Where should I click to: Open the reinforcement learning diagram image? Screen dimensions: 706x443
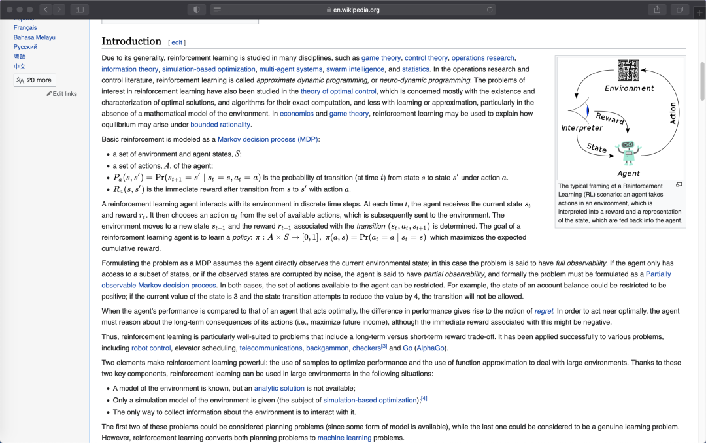[x=620, y=118]
